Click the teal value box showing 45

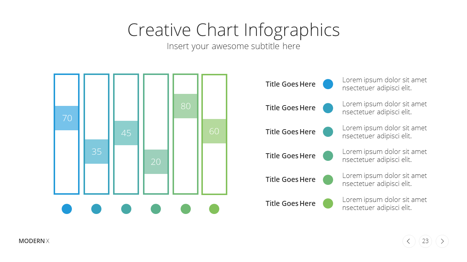click(126, 133)
